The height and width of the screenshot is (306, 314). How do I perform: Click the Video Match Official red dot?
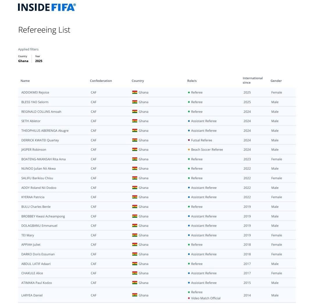(x=189, y=298)
